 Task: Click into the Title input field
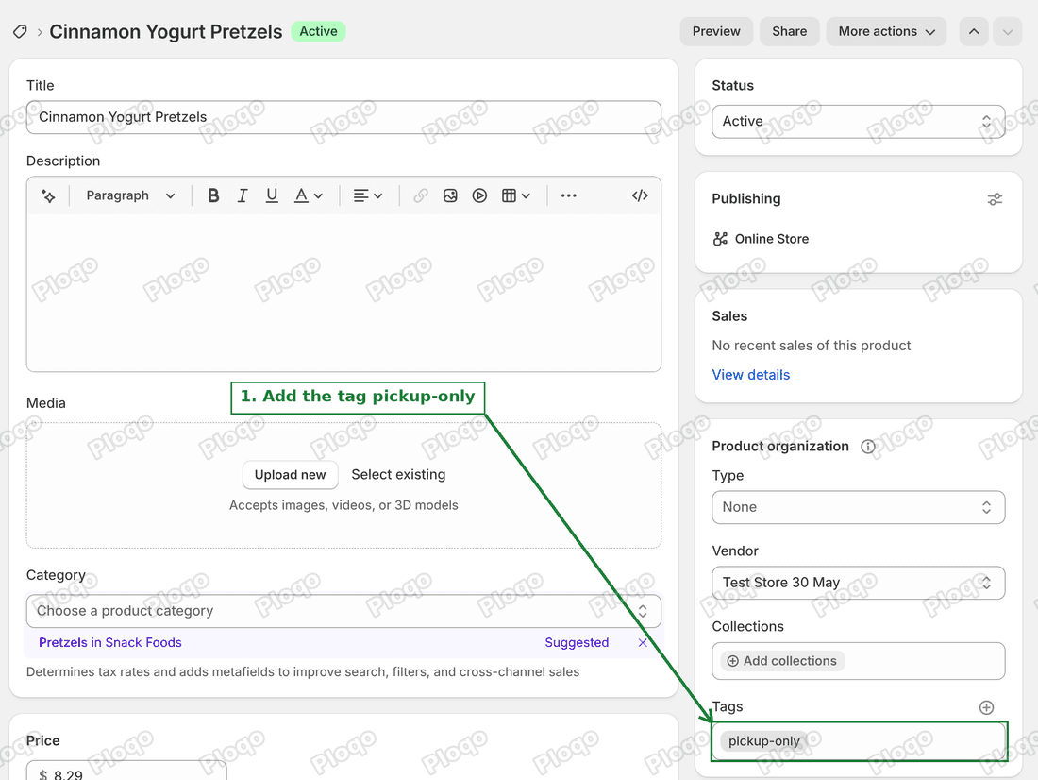pos(343,117)
